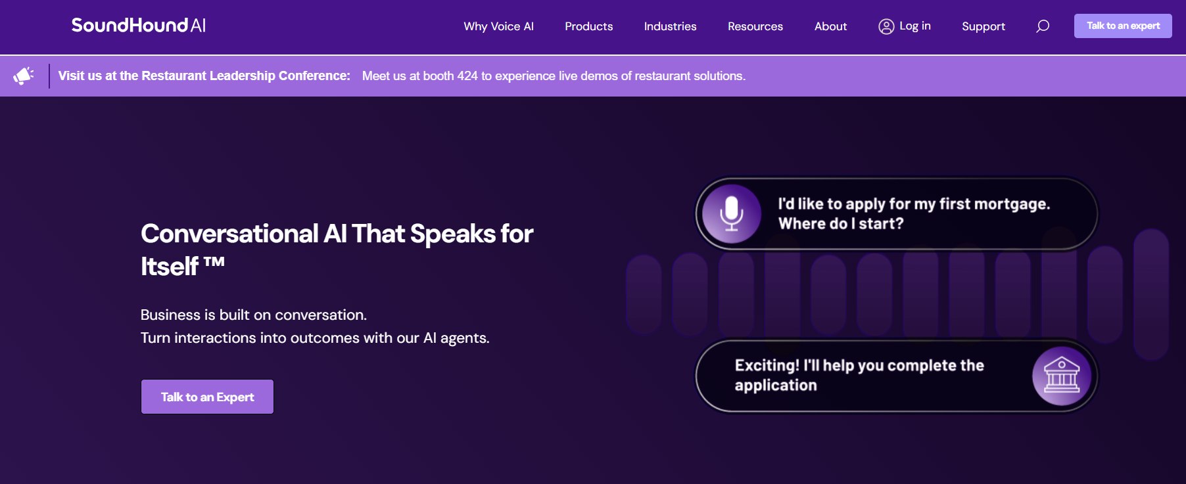The width and height of the screenshot is (1186, 484).
Task: Click the Log in text link
Action: click(914, 26)
